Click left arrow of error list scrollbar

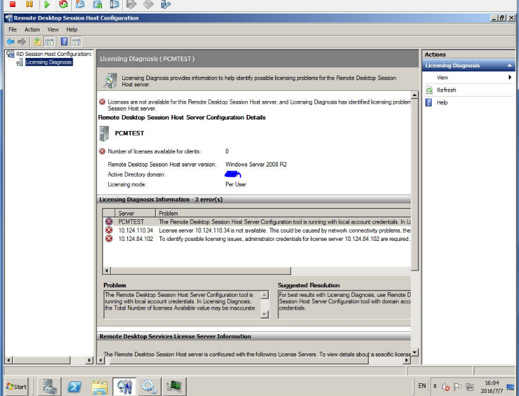tap(106, 271)
